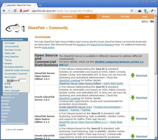The width and height of the screenshot is (158, 140).
Task: Click the login link at top right
Action: pos(145,21)
